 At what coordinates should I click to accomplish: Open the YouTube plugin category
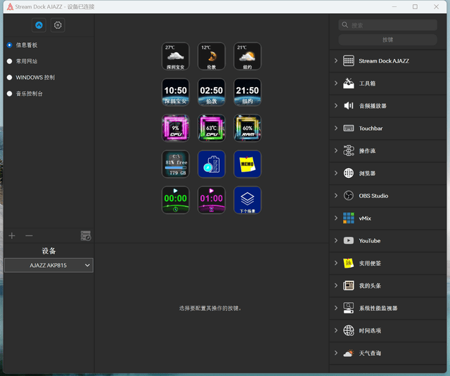[x=369, y=240]
